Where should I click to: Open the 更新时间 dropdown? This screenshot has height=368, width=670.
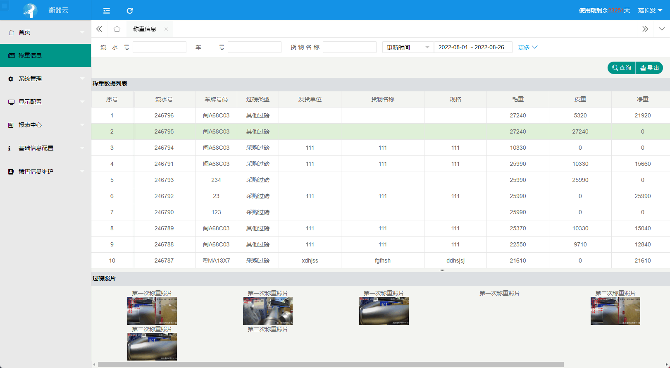[x=408, y=47]
